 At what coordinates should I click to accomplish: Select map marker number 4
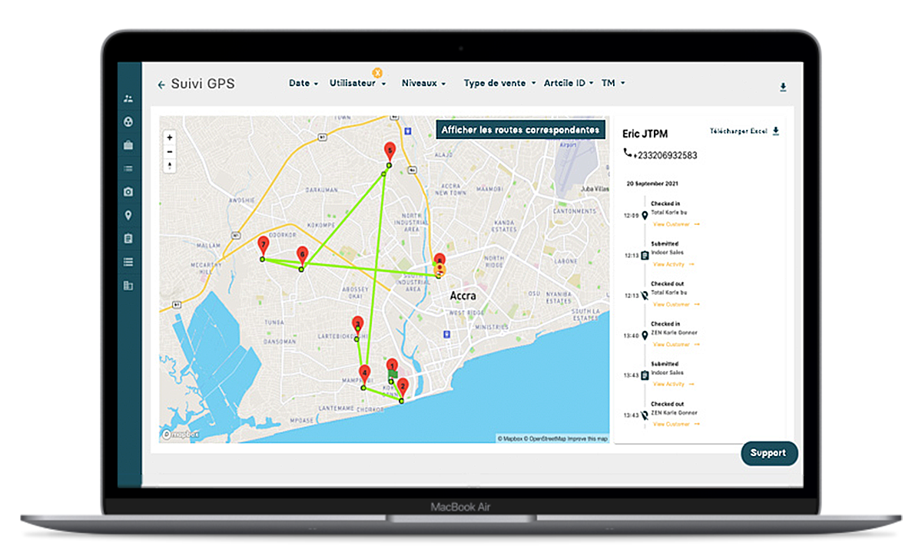pyautogui.click(x=364, y=375)
